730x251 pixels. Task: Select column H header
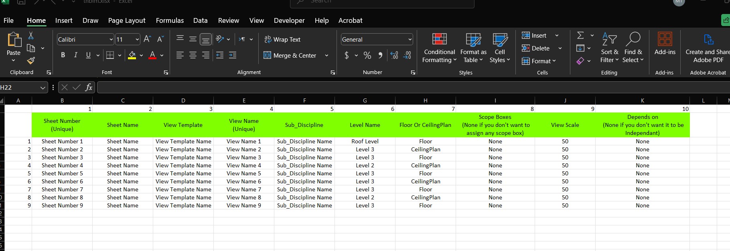coord(425,100)
